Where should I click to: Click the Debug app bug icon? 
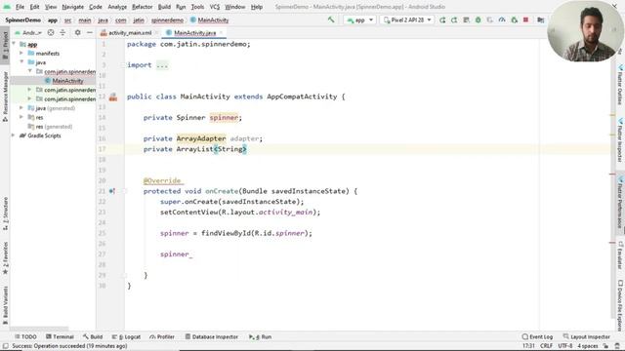478,19
